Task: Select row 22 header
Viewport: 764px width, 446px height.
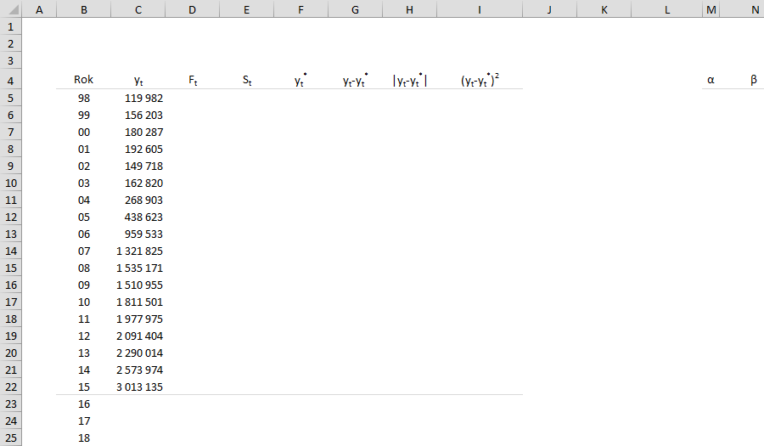Action: coord(9,387)
